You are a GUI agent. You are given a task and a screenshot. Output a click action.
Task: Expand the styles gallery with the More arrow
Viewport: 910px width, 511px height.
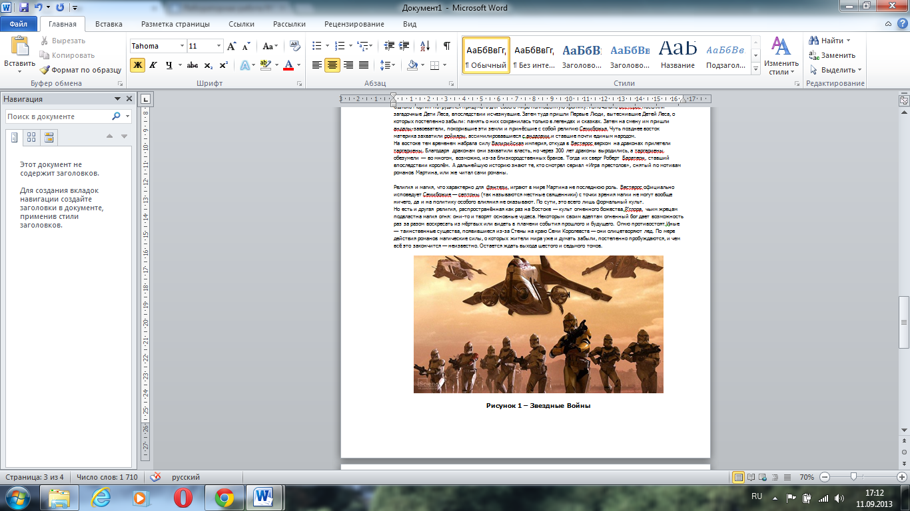coord(755,69)
